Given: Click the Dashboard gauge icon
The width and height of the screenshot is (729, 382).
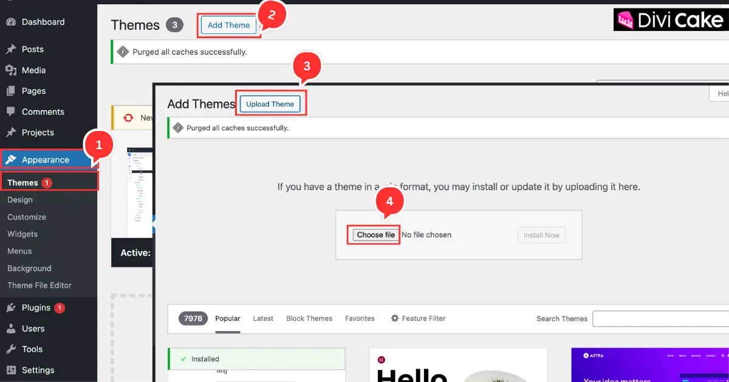Looking at the screenshot, I should pyautogui.click(x=10, y=22).
